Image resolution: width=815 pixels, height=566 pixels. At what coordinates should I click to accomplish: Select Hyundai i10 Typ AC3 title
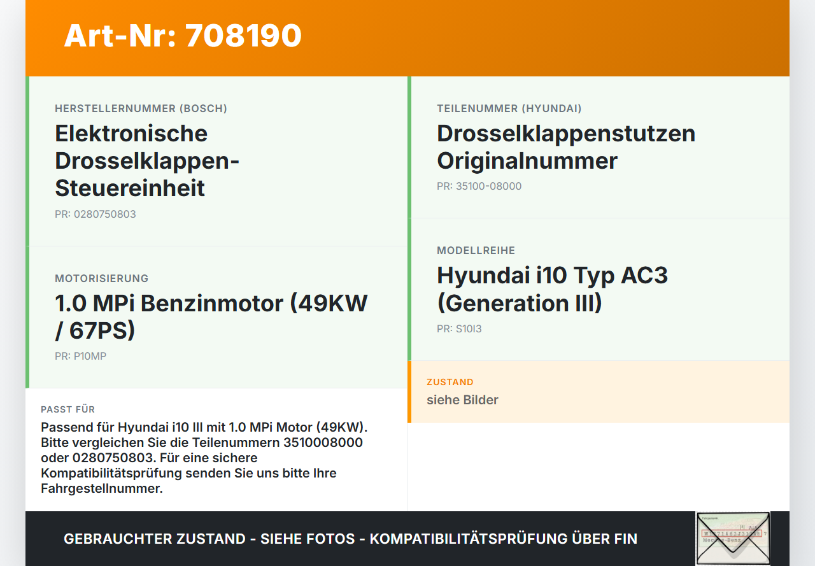point(552,289)
